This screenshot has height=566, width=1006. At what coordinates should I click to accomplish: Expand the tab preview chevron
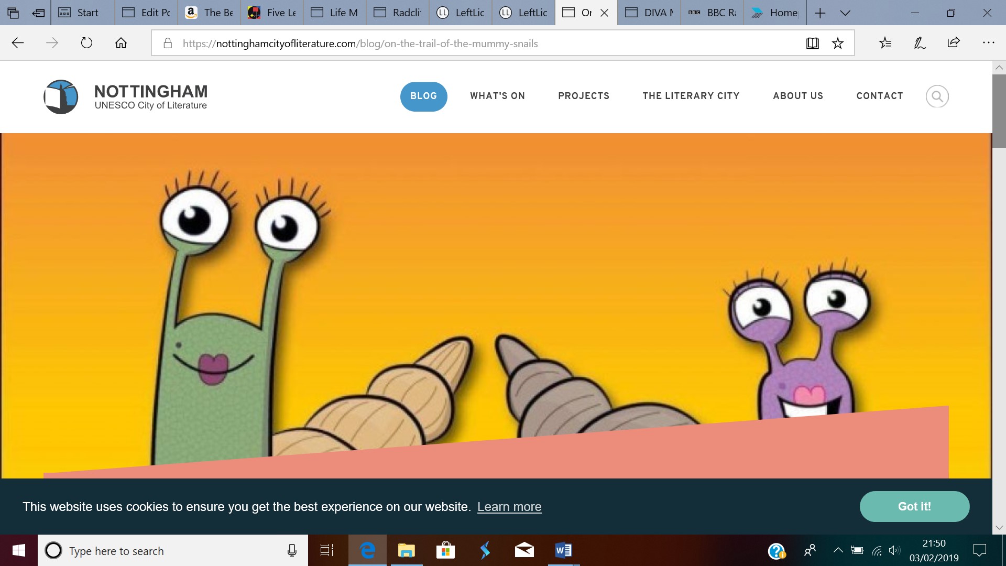coord(845,13)
